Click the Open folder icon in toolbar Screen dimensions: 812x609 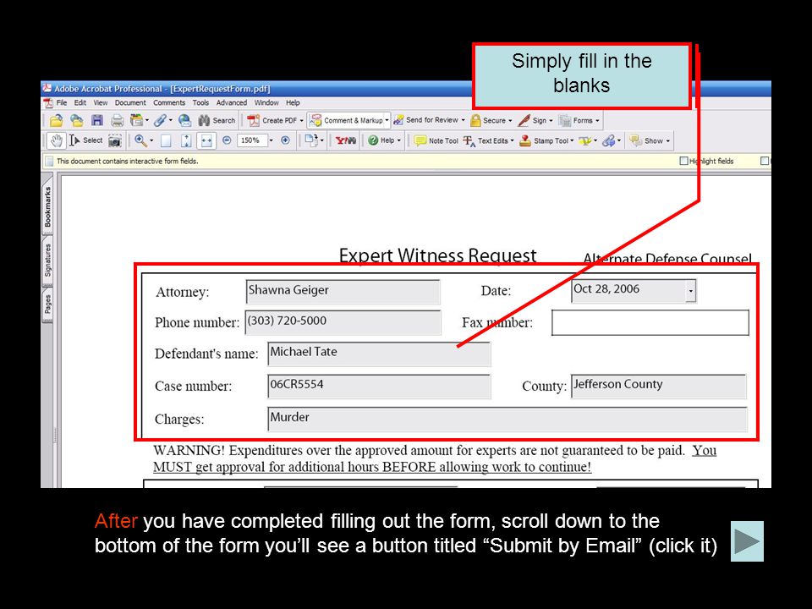(x=56, y=121)
